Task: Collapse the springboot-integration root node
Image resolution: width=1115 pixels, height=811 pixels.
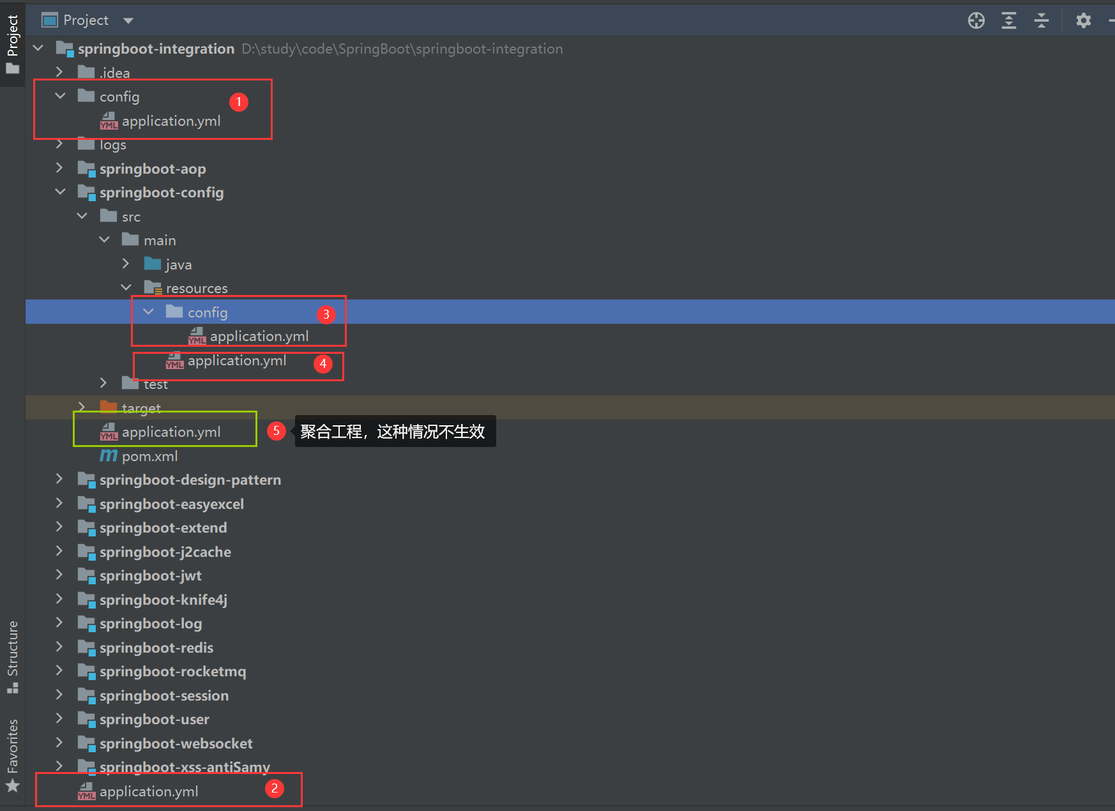Action: click(38, 48)
